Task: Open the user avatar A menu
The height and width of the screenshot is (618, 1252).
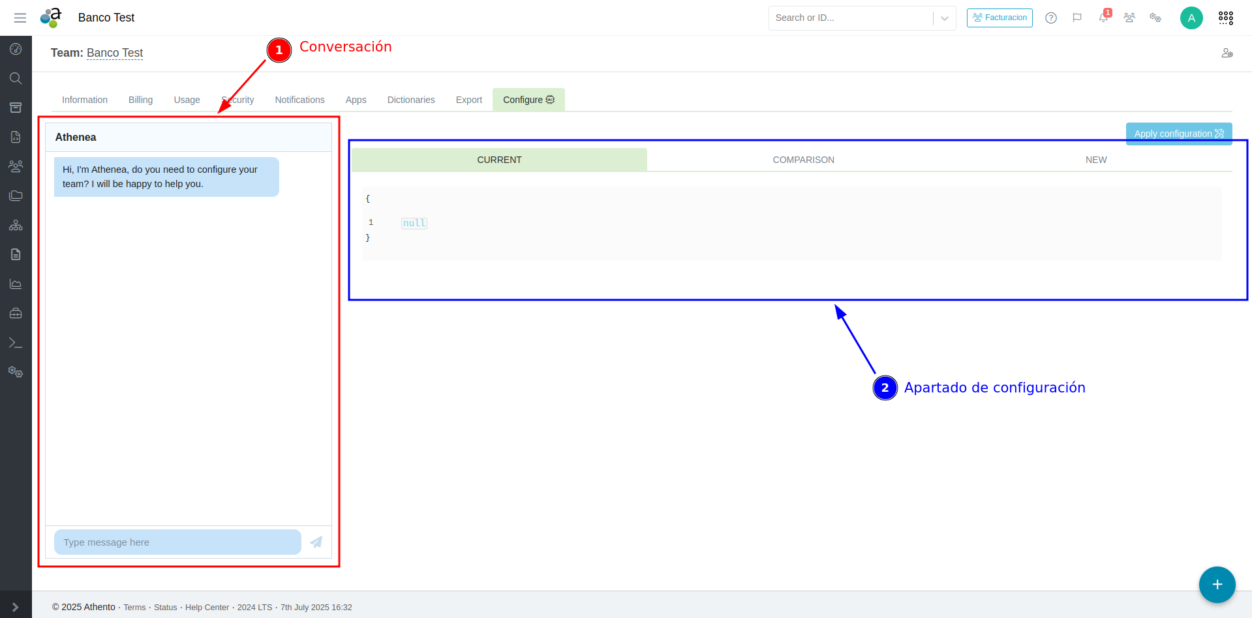Action: tap(1191, 18)
